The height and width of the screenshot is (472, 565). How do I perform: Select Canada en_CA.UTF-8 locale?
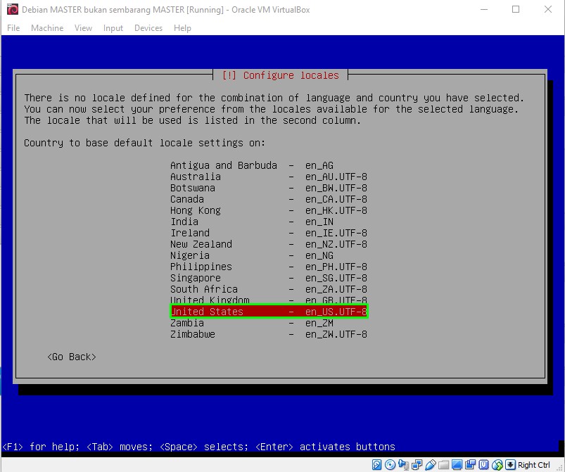pyautogui.click(x=269, y=199)
